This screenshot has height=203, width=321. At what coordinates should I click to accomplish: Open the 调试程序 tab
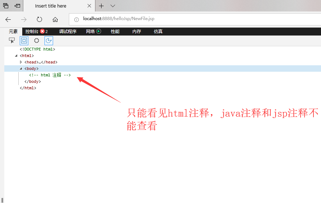[x=68, y=32]
